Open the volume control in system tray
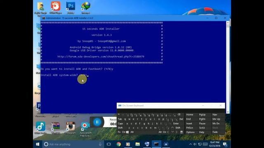 pos(195,144)
